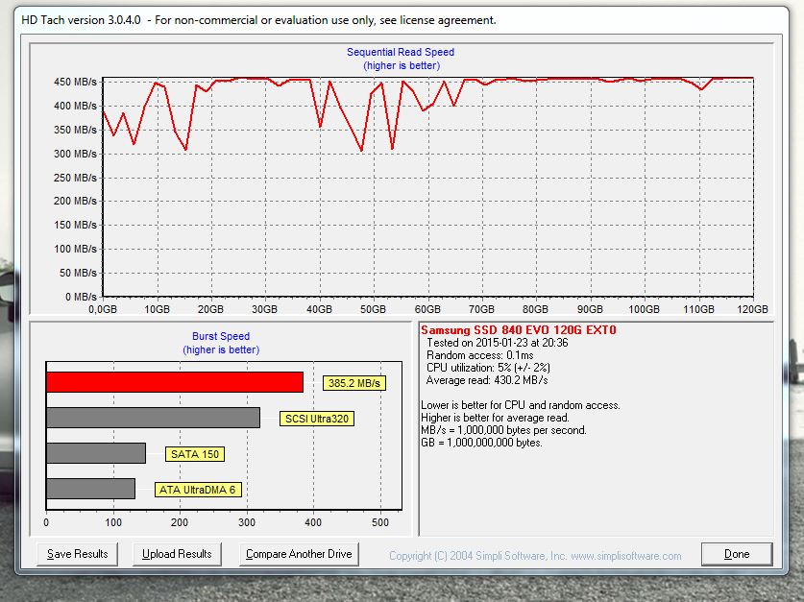Click the HD Tach version title bar
Screen dimensions: 804x602
259,20
